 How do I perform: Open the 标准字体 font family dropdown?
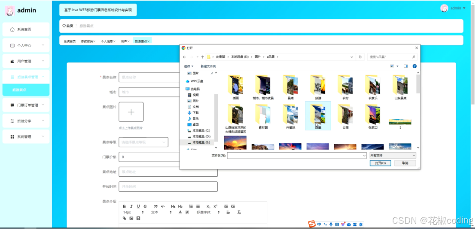click(208, 212)
